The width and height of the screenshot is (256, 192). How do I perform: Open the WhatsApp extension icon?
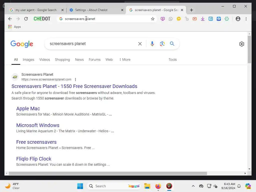(x=170, y=19)
